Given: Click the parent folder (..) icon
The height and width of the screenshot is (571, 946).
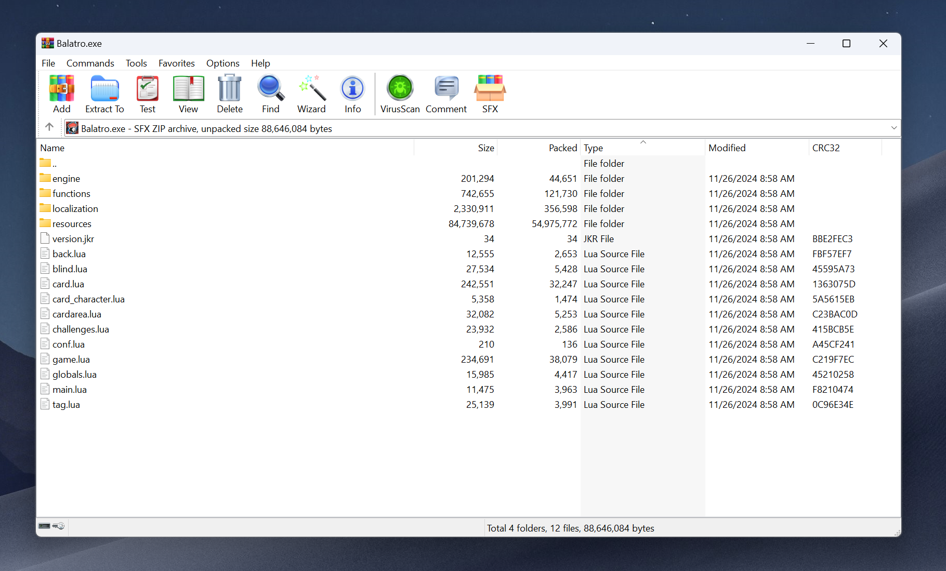Looking at the screenshot, I should tap(45, 163).
